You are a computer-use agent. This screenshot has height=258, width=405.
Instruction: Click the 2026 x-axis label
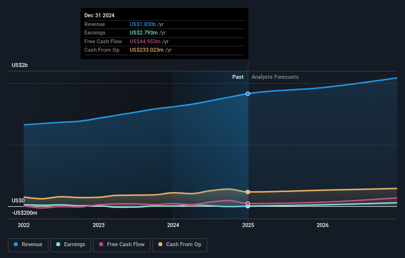click(323, 225)
